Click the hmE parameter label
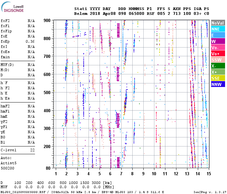 (4, 116)
